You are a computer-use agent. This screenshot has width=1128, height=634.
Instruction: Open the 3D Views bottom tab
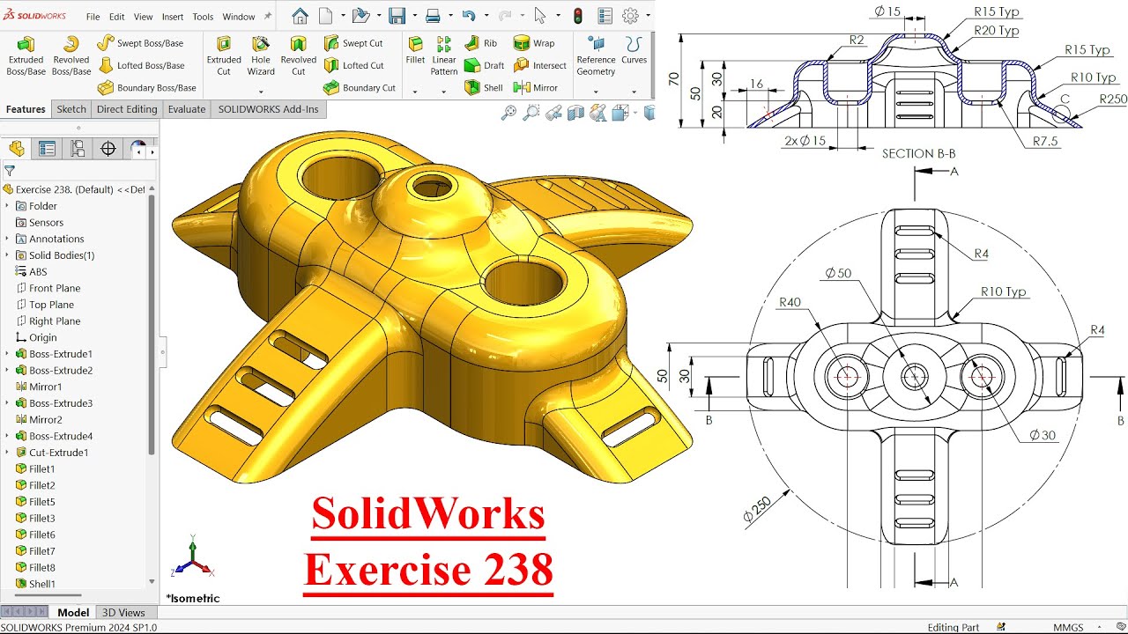(x=123, y=613)
